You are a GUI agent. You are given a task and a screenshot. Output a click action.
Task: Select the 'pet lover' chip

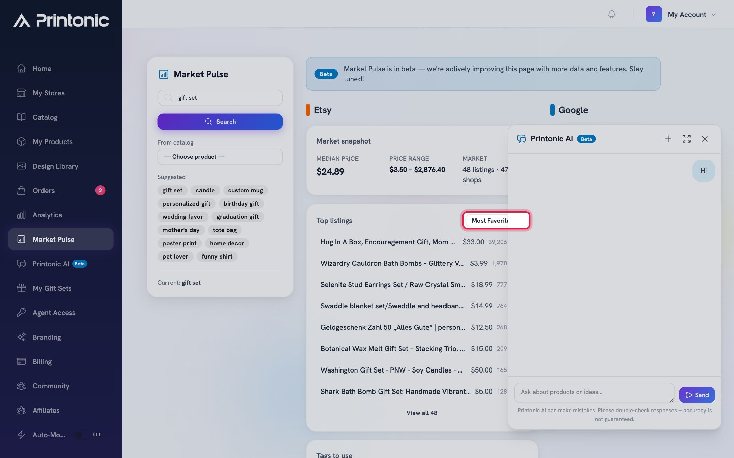point(175,256)
